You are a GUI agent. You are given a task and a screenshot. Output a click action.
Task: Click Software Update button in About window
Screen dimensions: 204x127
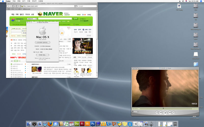click(x=43, y=42)
